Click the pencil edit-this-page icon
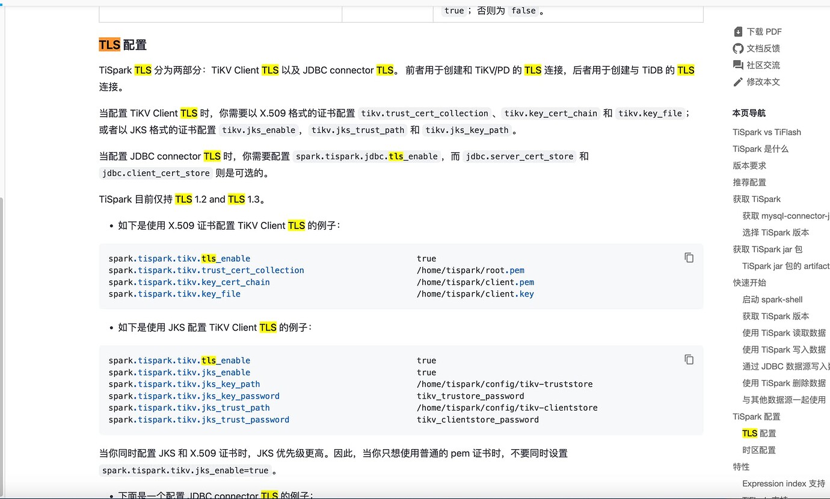Viewport: 830px width, 499px height. 738,82
